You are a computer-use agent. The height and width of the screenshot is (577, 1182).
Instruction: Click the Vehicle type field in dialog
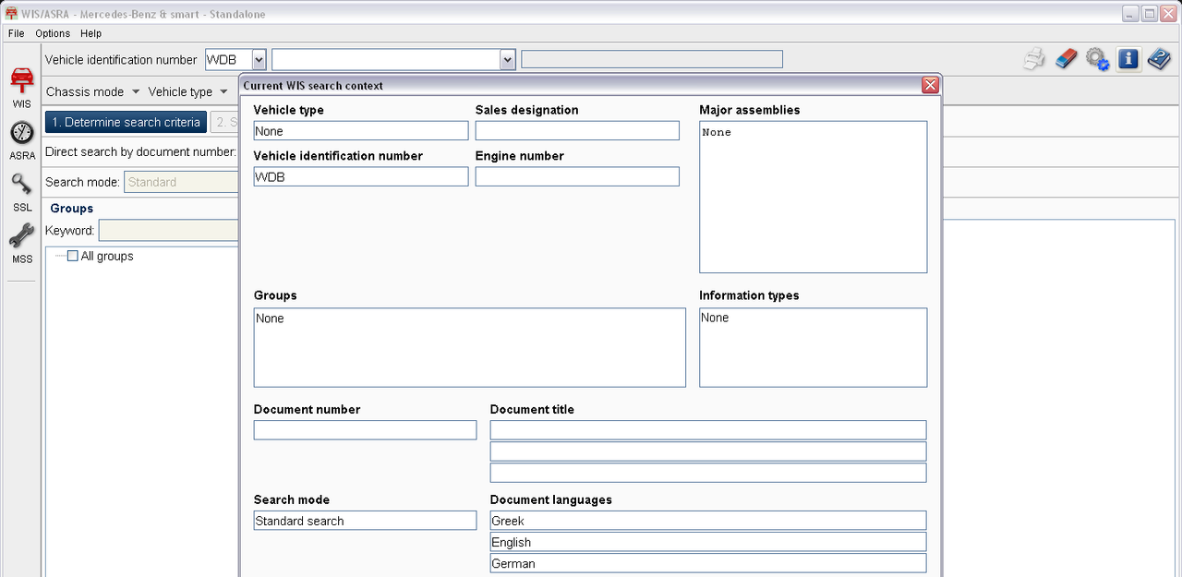tap(361, 131)
